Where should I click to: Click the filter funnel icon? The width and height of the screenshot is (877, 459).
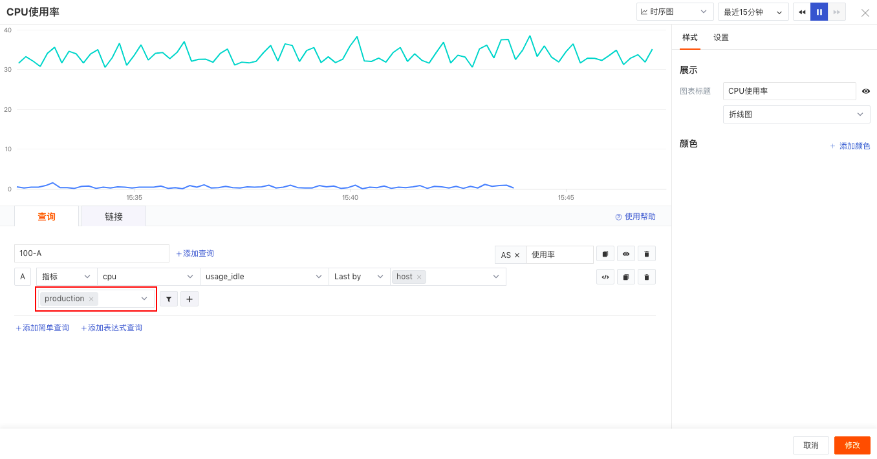tap(169, 299)
